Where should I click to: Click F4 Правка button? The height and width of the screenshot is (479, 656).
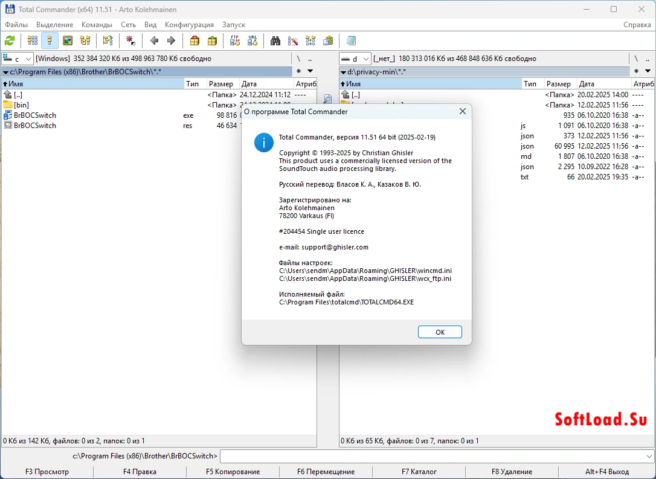point(140,472)
